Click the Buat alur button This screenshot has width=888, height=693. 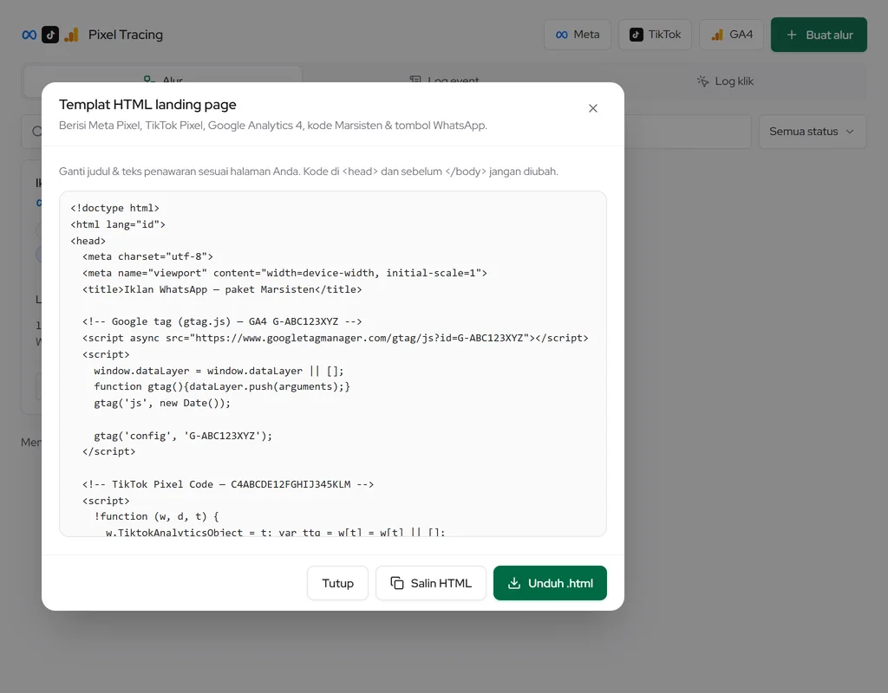819,35
